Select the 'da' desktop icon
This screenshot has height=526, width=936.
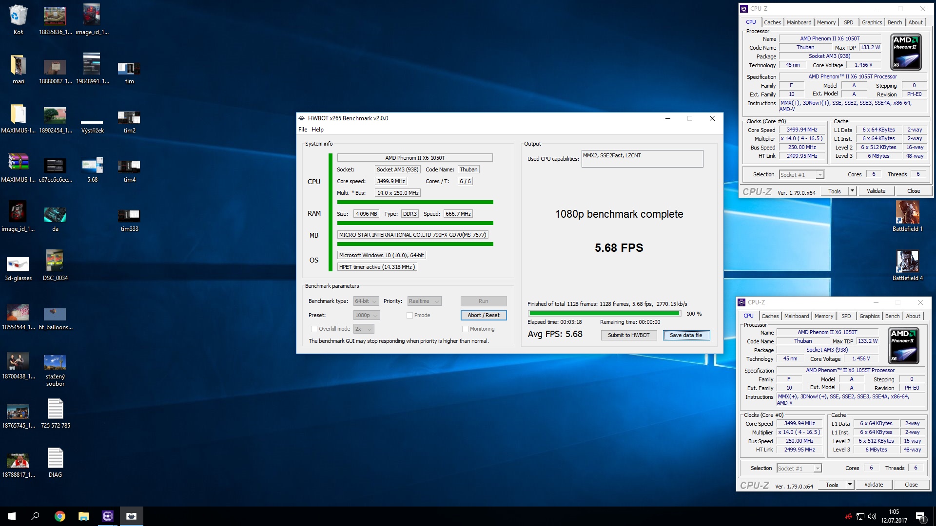pyautogui.click(x=55, y=219)
